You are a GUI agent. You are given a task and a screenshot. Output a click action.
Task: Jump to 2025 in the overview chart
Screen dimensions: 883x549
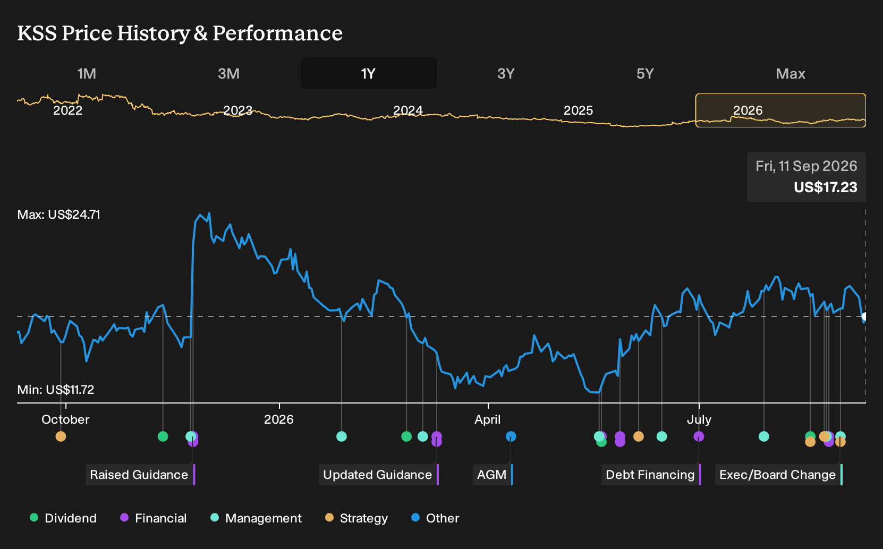coord(578,110)
